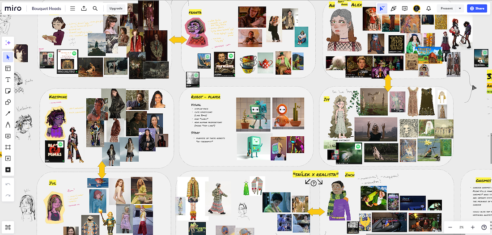Select the yellow vertical arrow between Kresmine and Jul

(x=102, y=170)
